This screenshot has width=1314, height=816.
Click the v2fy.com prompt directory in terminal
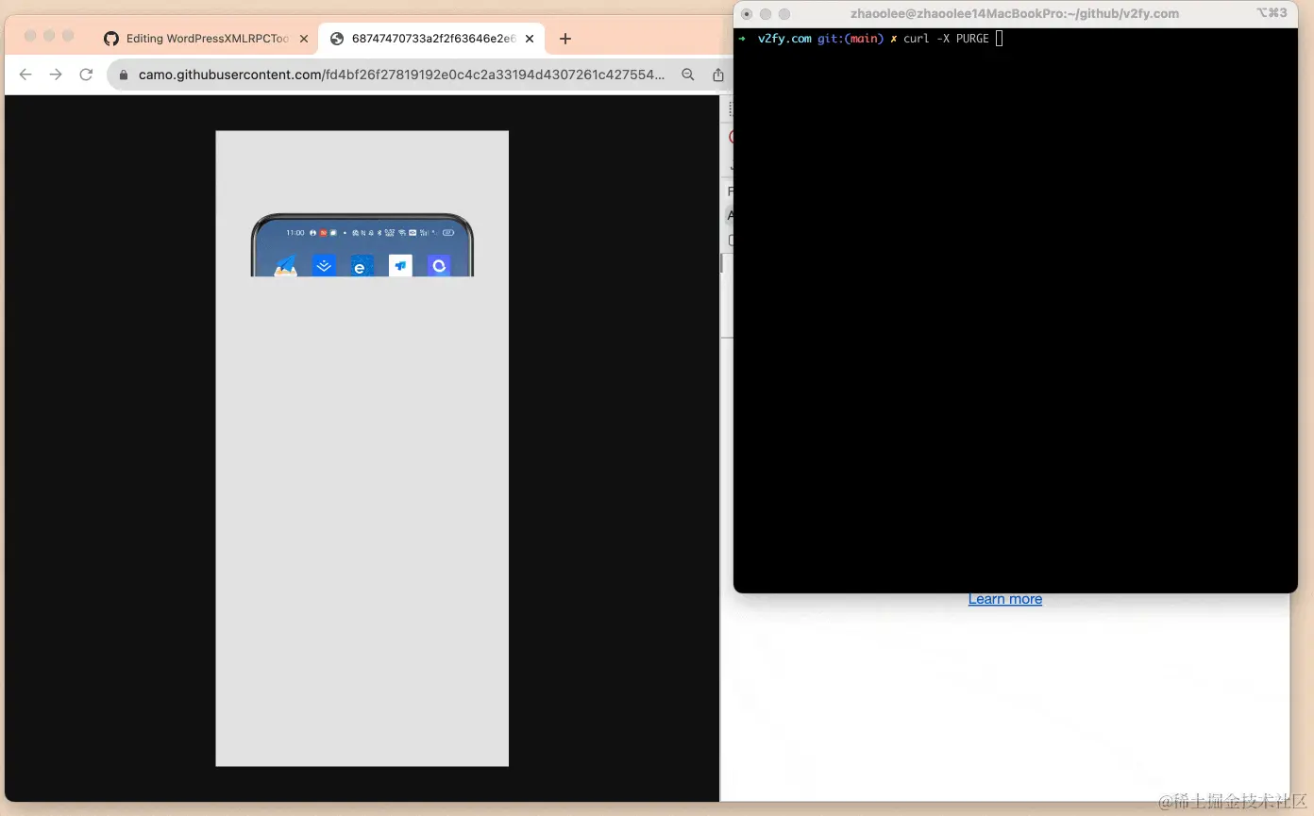[x=784, y=39]
